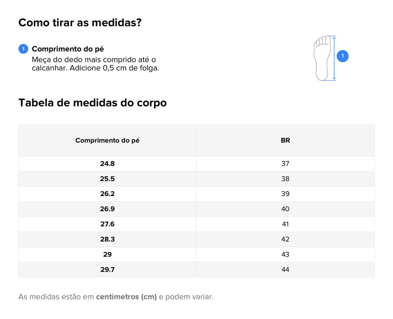This screenshot has width=393, height=319.
Task: Select the 25.5 foot length cell
Action: [x=107, y=179]
